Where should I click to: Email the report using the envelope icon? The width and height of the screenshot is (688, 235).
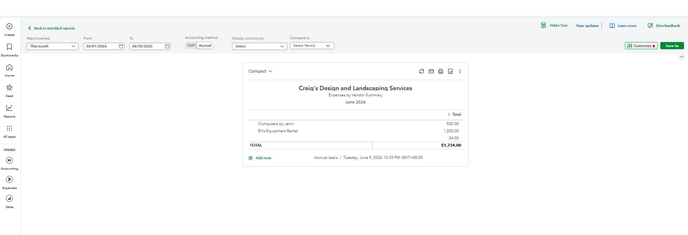[x=431, y=71]
